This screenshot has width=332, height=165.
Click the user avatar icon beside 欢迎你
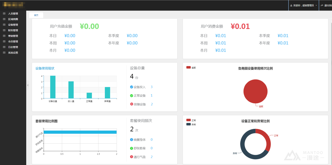(291, 5)
